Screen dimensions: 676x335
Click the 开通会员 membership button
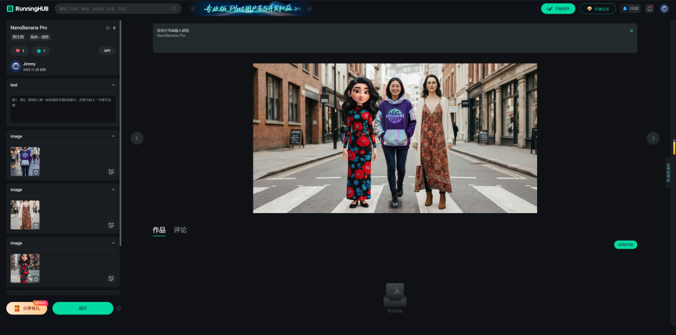point(598,9)
